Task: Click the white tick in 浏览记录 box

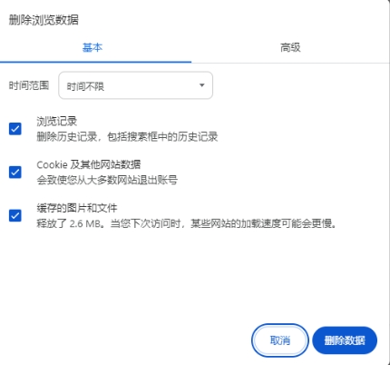Action: pyautogui.click(x=15, y=129)
